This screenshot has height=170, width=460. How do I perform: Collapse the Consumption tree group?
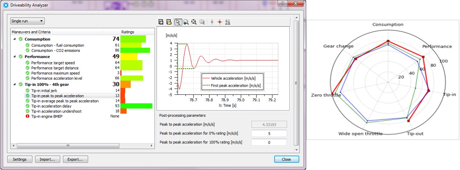click(x=14, y=39)
